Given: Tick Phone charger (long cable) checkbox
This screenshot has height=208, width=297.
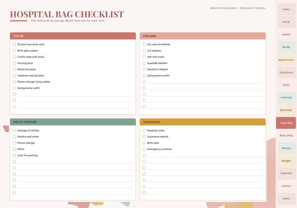Looking at the screenshot, I should [14, 82].
